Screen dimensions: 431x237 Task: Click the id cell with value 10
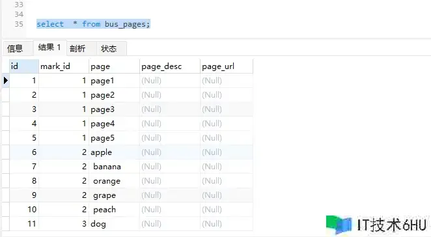[x=24, y=209]
